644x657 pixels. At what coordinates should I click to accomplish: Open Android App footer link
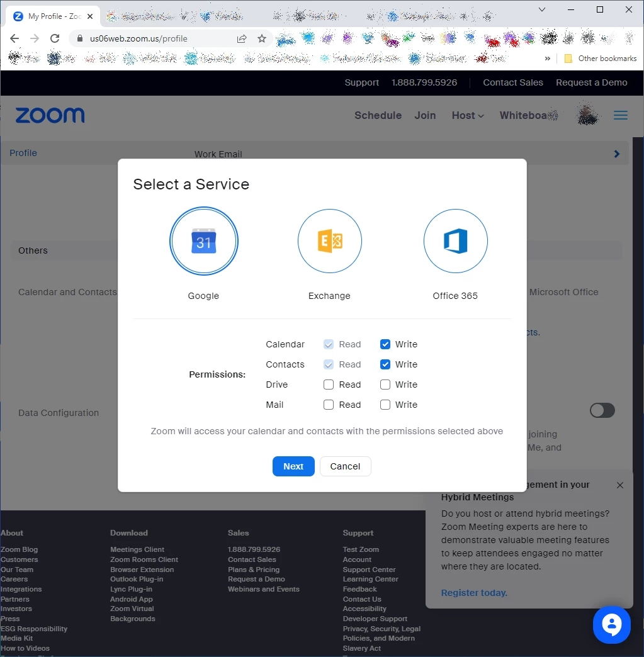coord(131,599)
